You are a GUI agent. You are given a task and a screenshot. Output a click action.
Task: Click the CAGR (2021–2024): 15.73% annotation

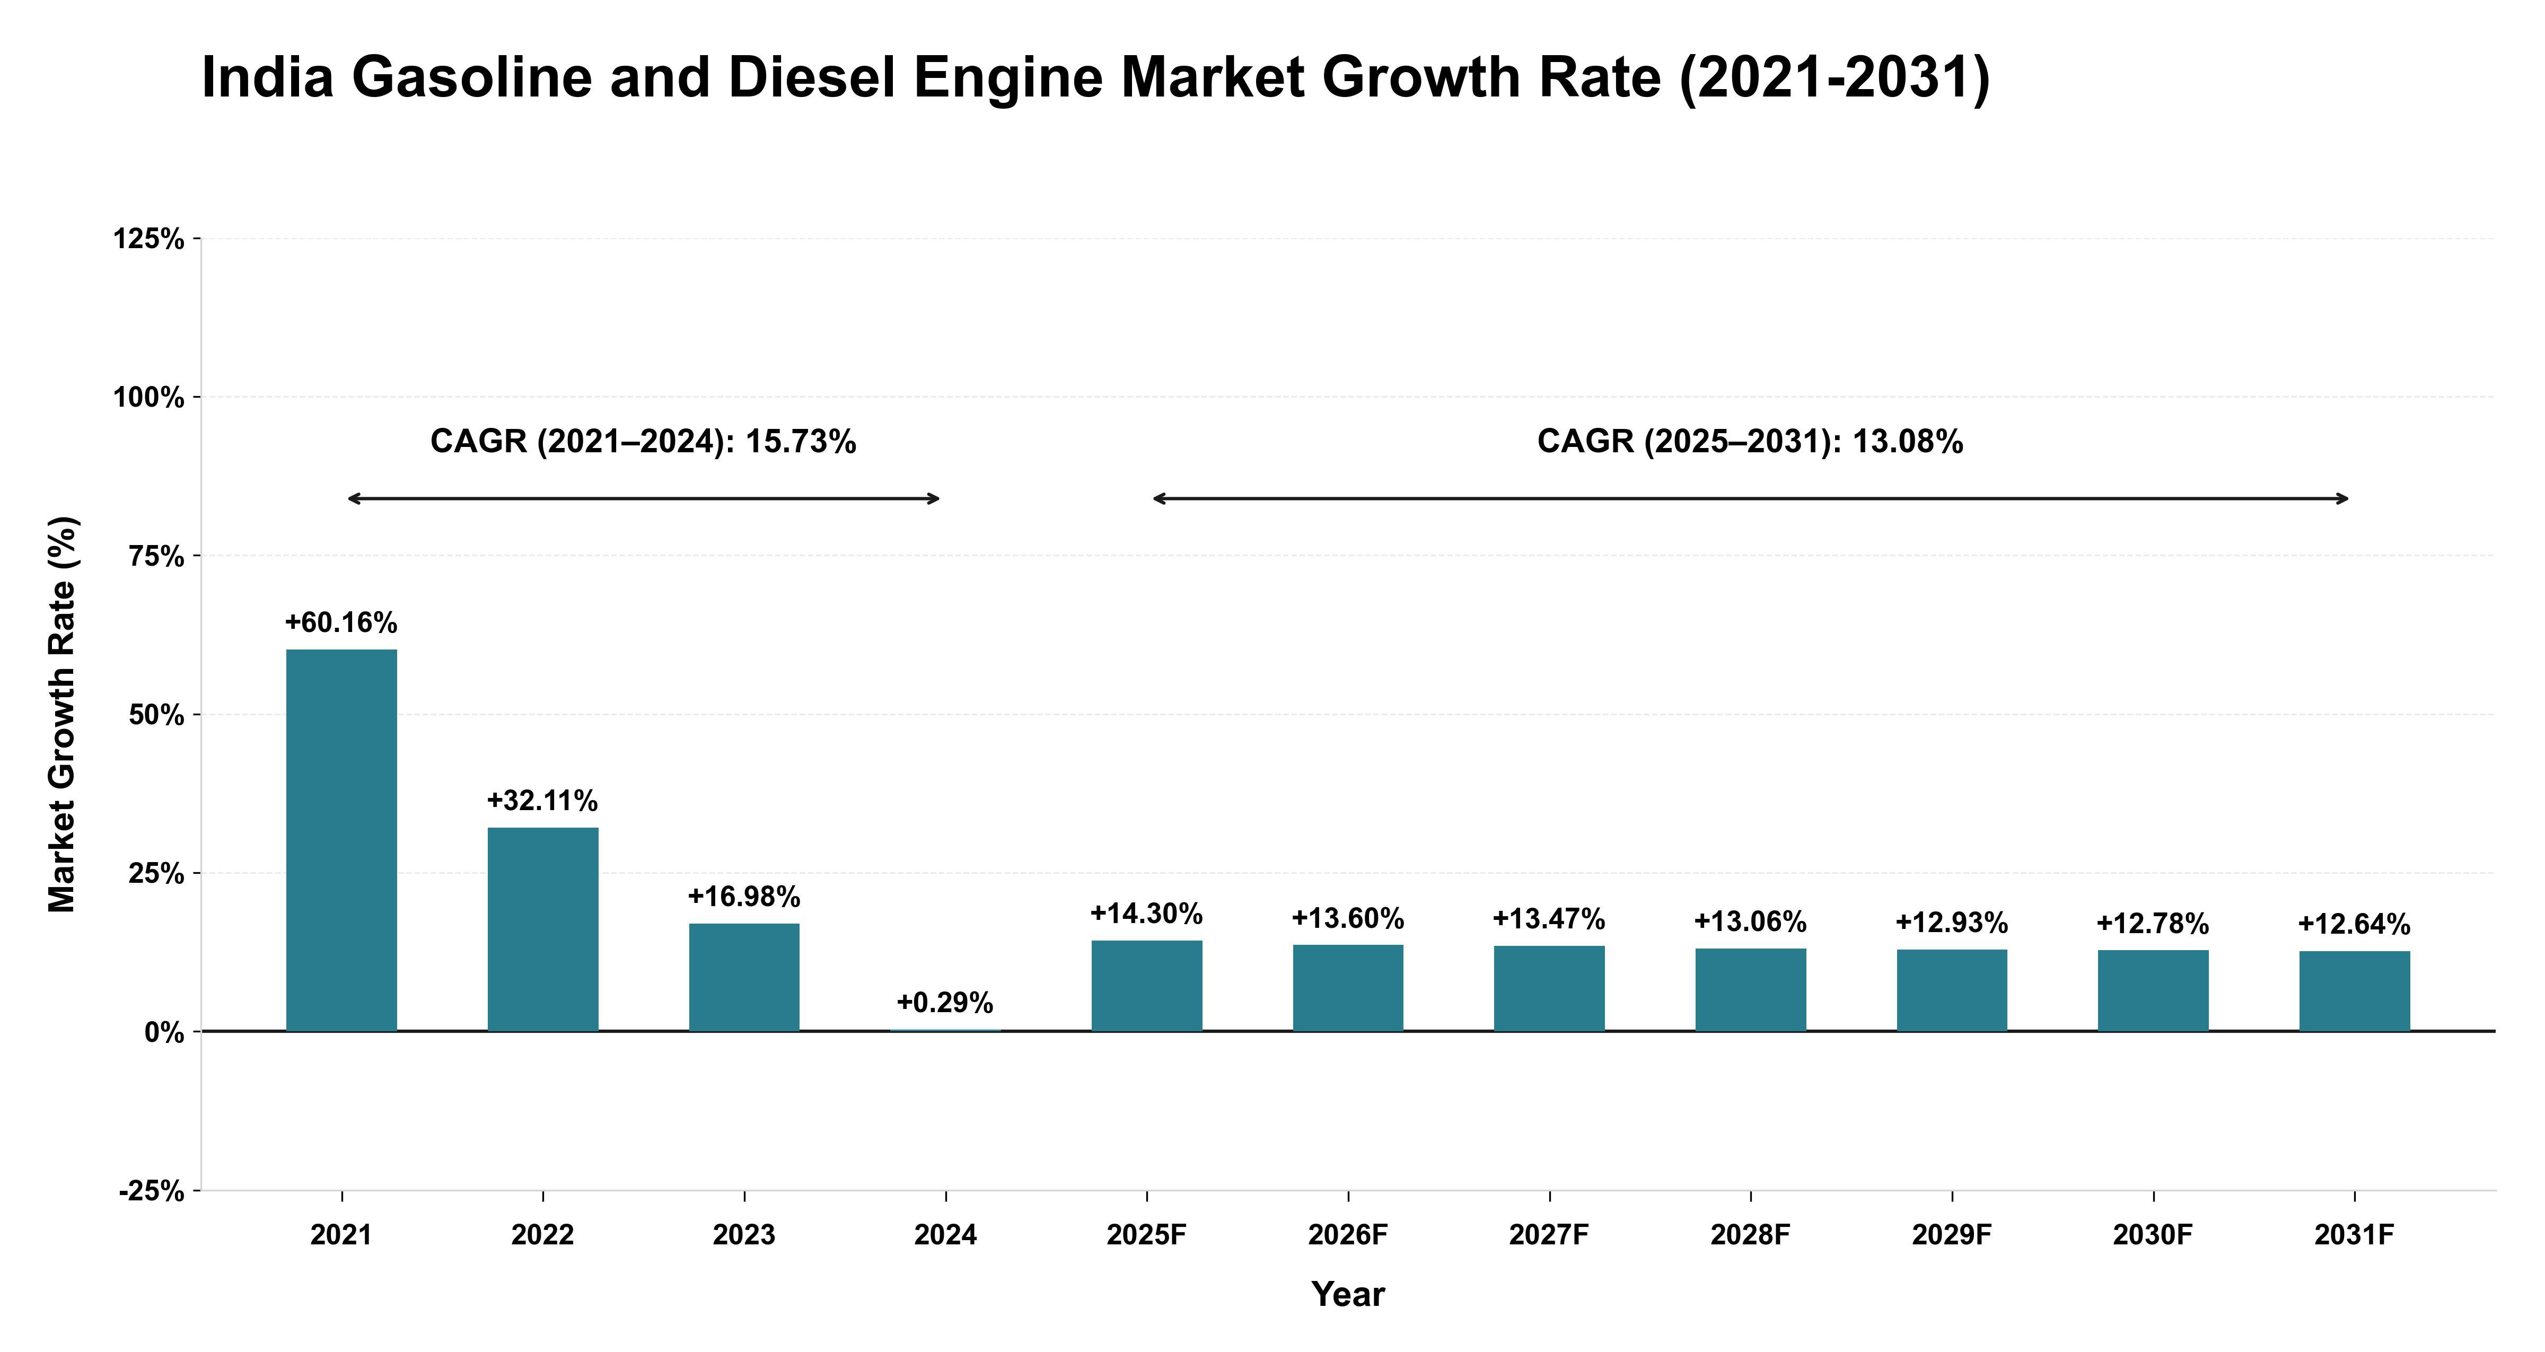point(643,441)
